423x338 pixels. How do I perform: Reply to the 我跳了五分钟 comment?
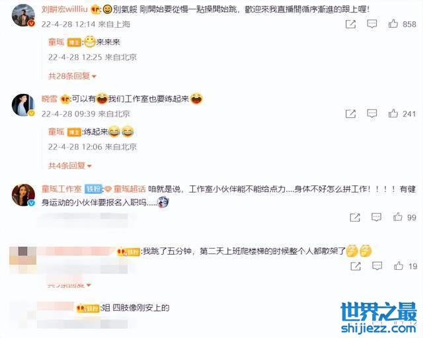(x=377, y=266)
